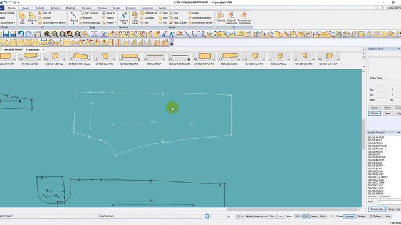Click the Save icon in the toolbar
401x225 pixels.
(x=6, y=34)
